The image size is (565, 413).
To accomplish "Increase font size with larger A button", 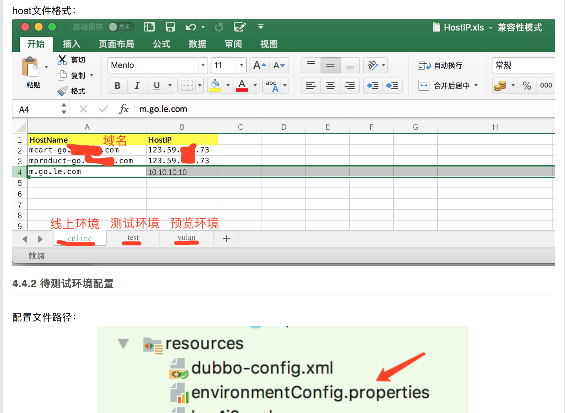I will 260,65.
